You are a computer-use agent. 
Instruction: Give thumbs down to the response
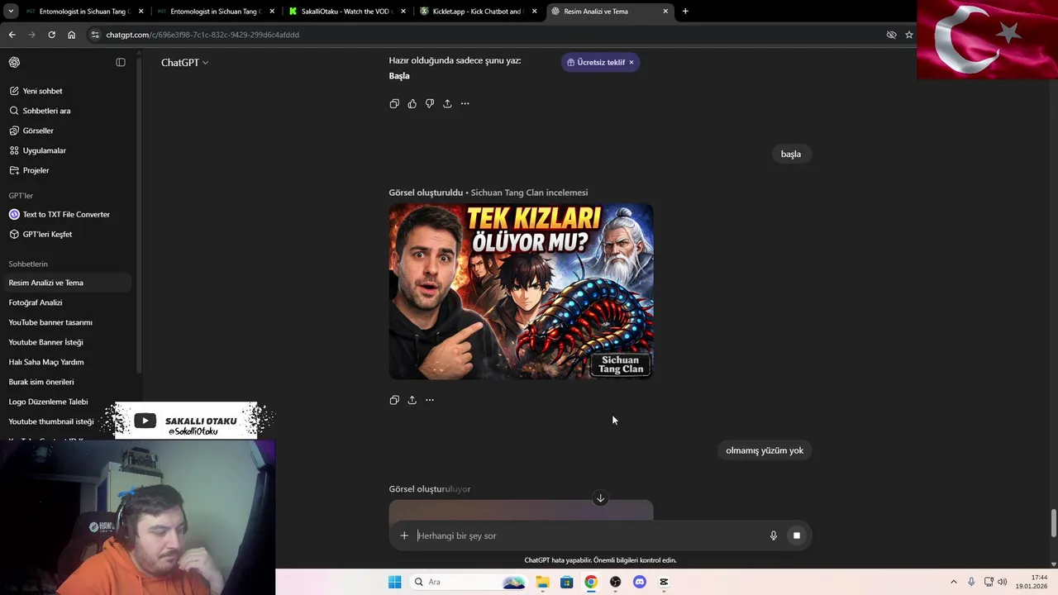[430, 103]
